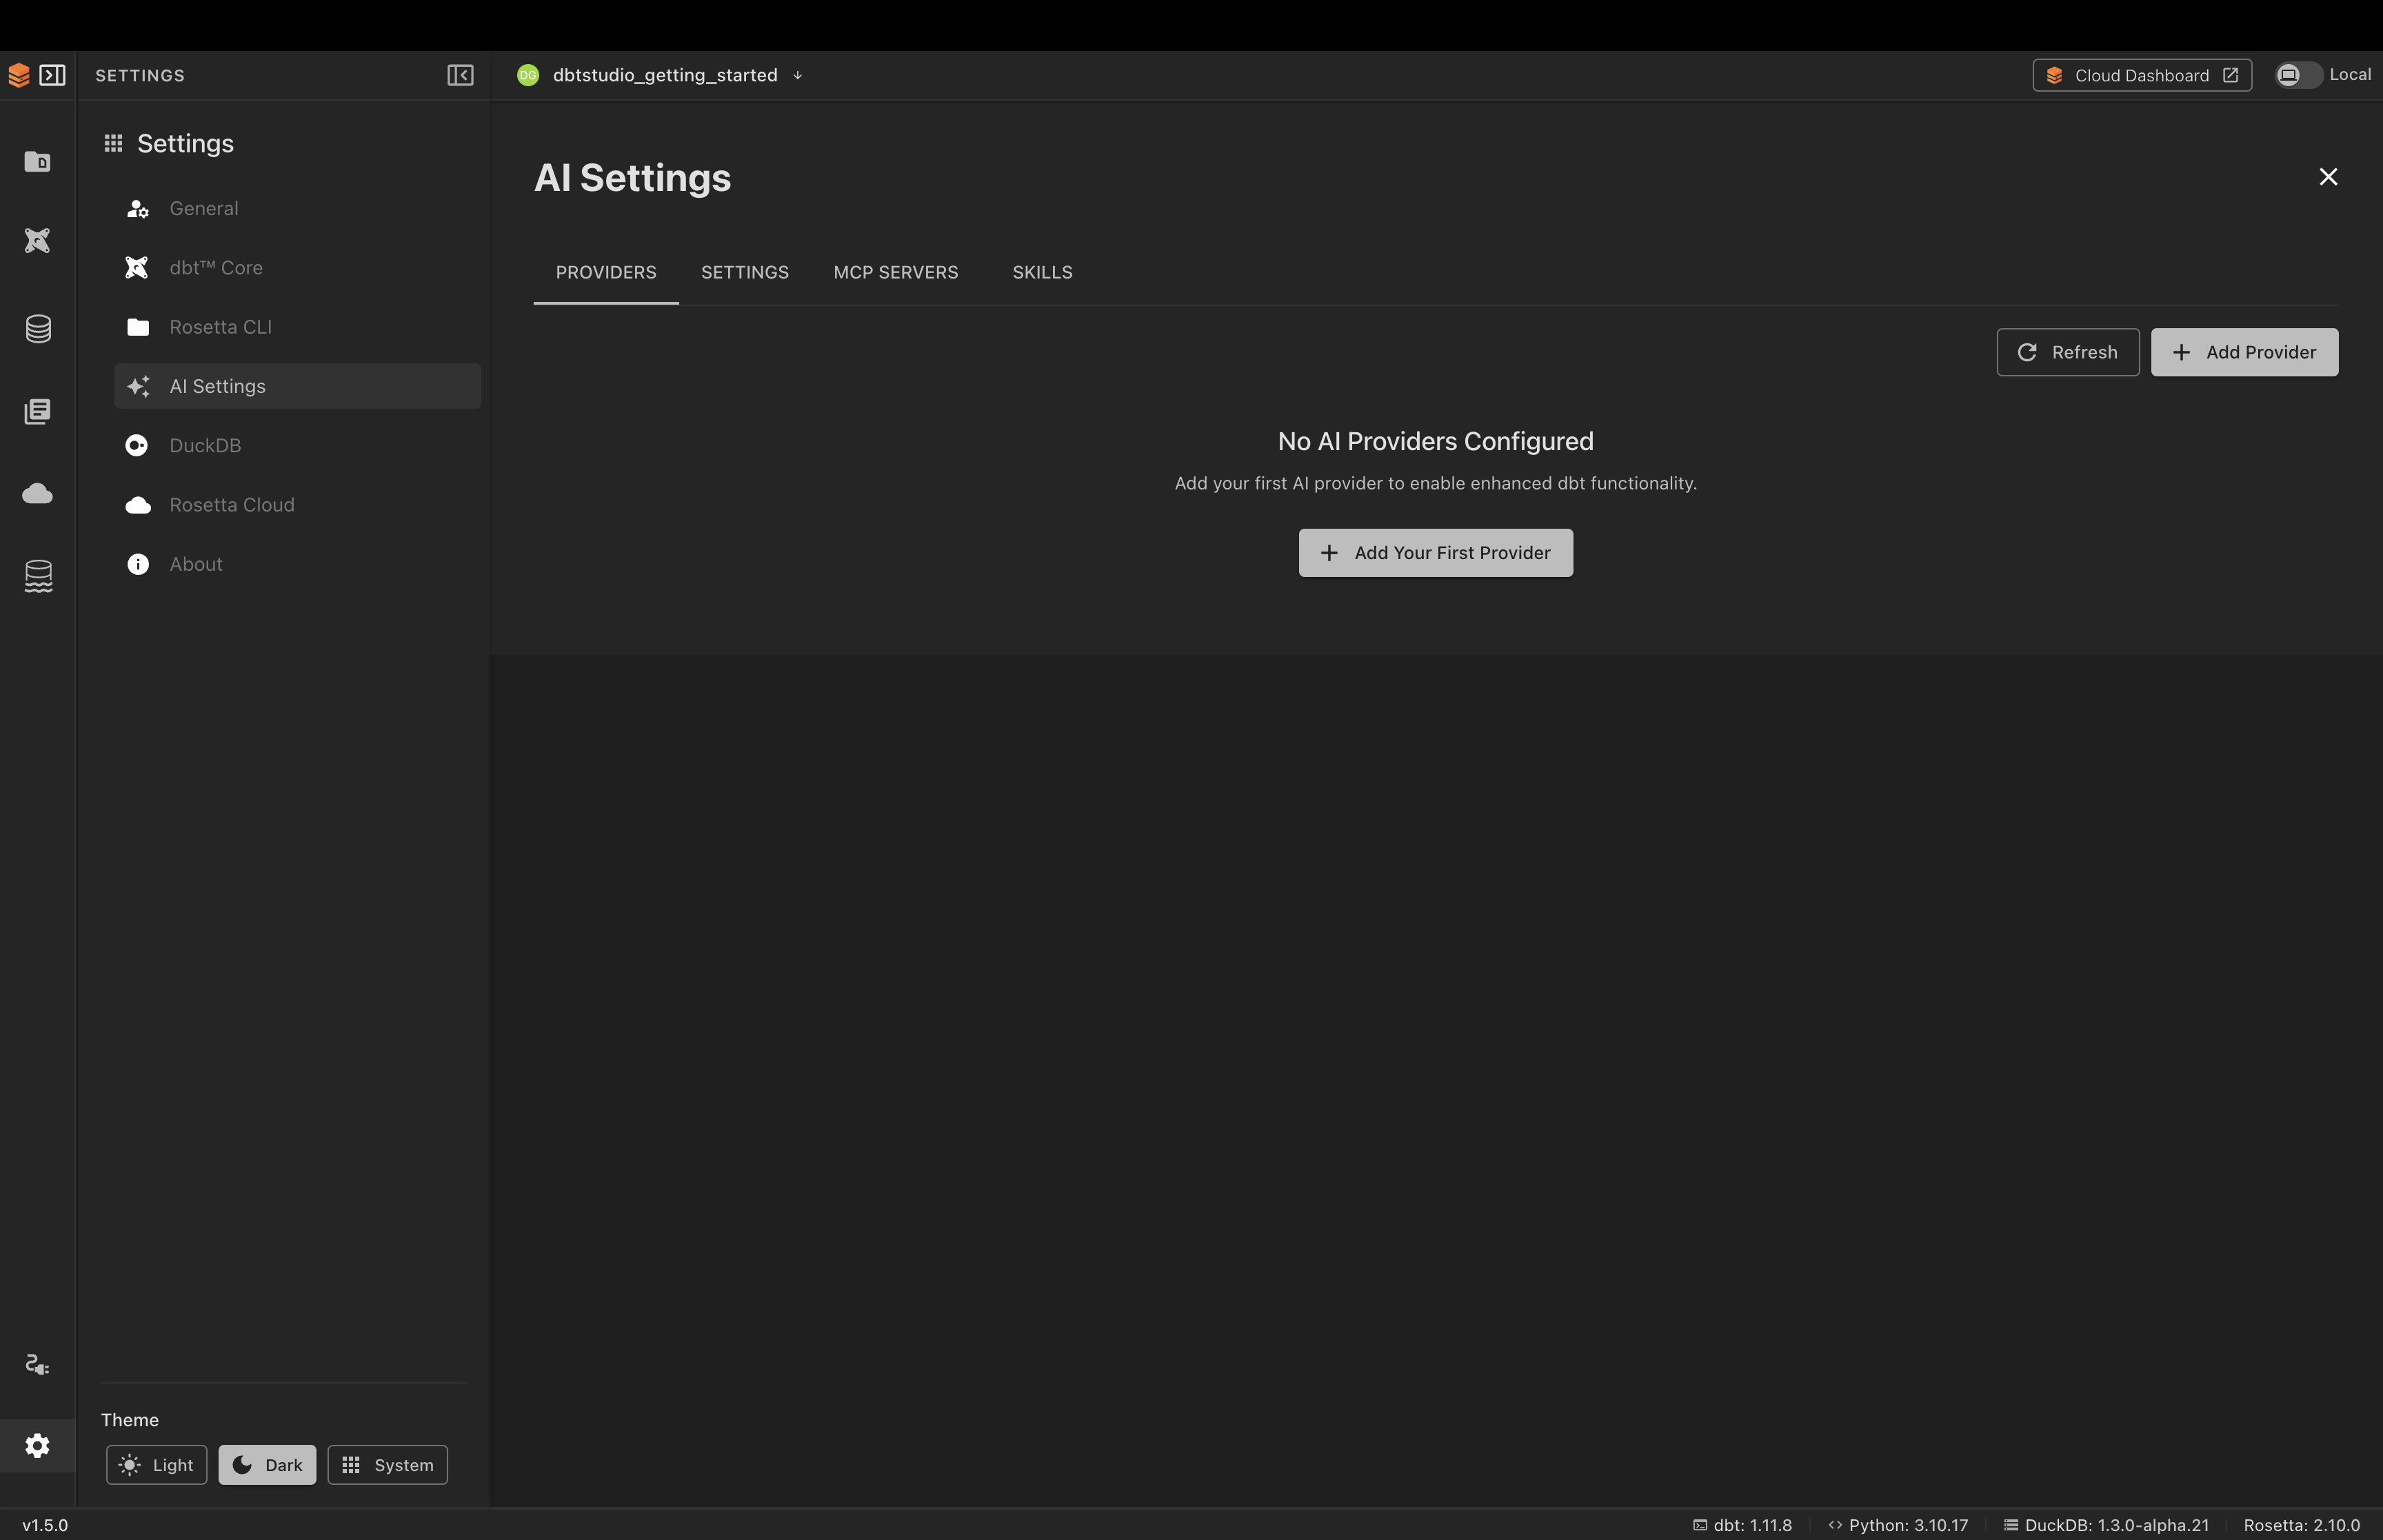Screen dimensions: 2383x1540
Task: Click the dbt: 1.11.8 status entry
Action: coord(1742,1525)
